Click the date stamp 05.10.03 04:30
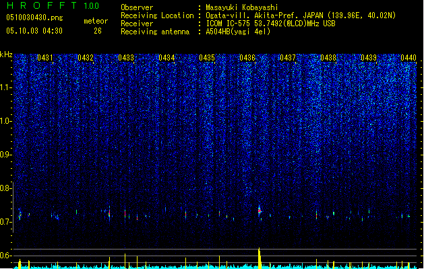This screenshot has height=269, width=424. 34,31
